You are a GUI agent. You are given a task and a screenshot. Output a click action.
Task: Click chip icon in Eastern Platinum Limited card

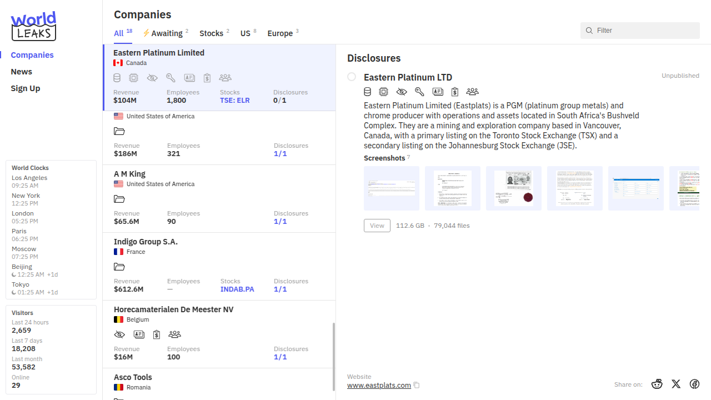(x=133, y=78)
